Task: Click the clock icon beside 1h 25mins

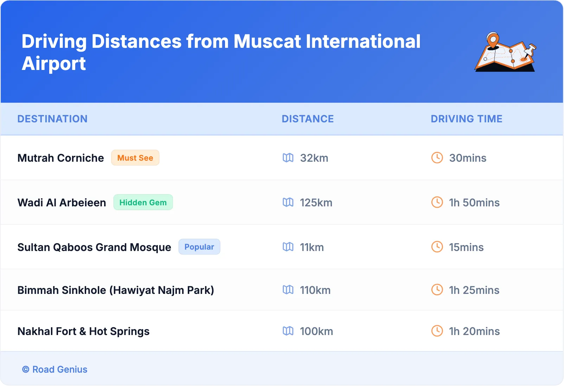Action: point(437,290)
